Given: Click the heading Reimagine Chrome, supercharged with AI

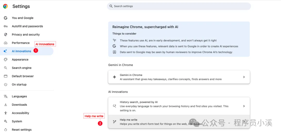Looking at the screenshot, I should 145,27.
